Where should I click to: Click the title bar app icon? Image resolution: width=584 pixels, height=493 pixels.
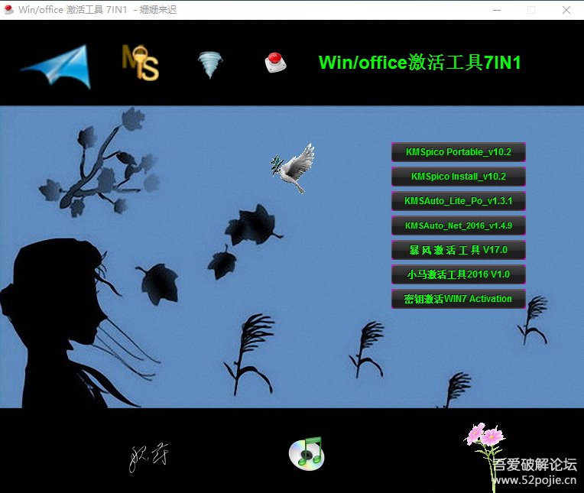pyautogui.click(x=9, y=10)
